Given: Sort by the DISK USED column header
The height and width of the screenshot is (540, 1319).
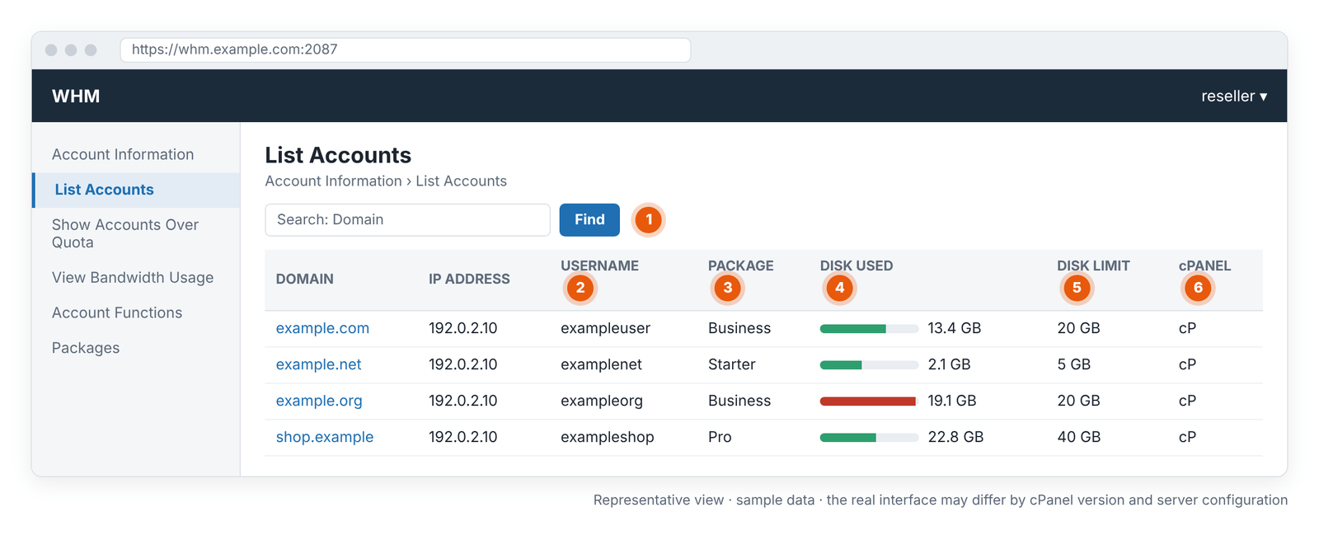Looking at the screenshot, I should click(857, 266).
